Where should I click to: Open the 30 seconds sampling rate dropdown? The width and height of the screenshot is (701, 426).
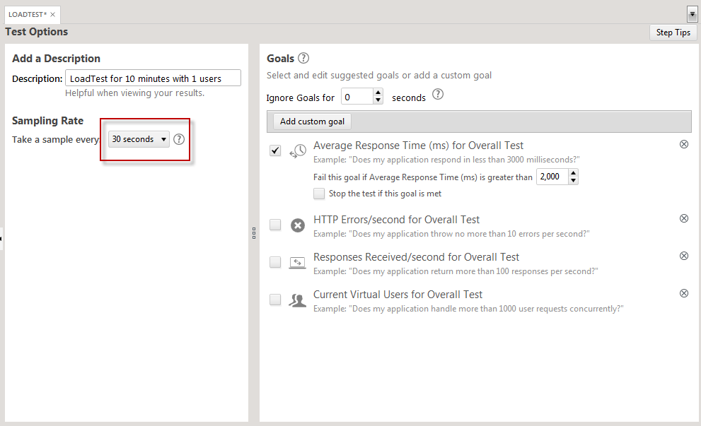point(139,139)
